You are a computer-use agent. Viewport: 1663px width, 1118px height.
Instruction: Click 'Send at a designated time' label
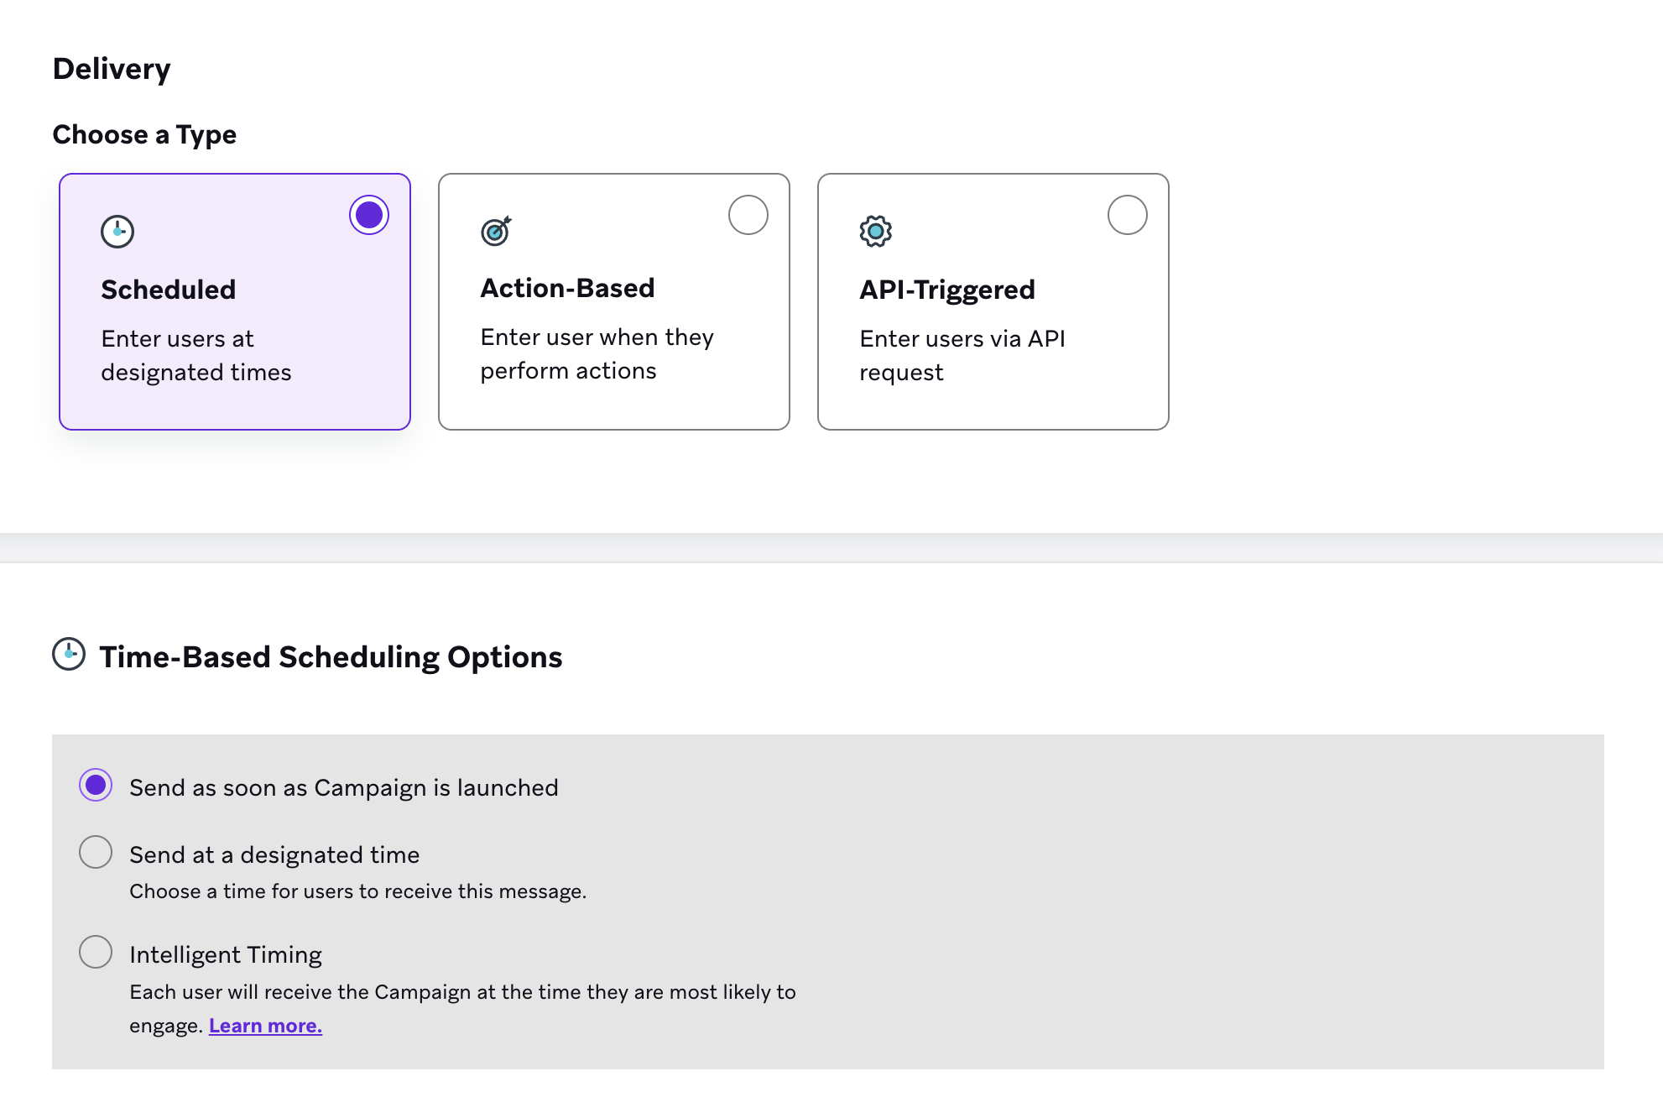[274, 855]
